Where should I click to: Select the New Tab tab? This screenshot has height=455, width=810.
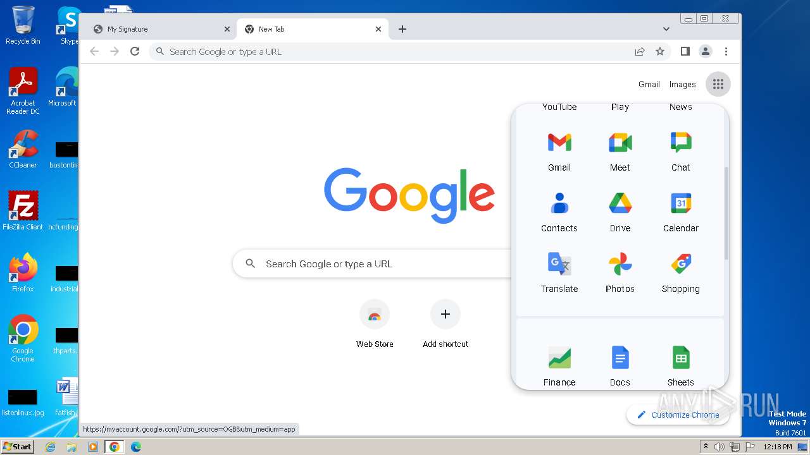click(x=312, y=29)
